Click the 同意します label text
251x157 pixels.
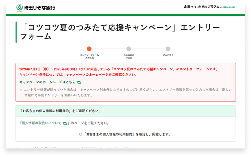pos(128,134)
